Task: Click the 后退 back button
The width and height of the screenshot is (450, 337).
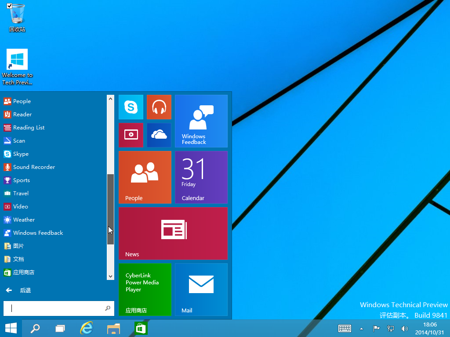Action: click(18, 290)
